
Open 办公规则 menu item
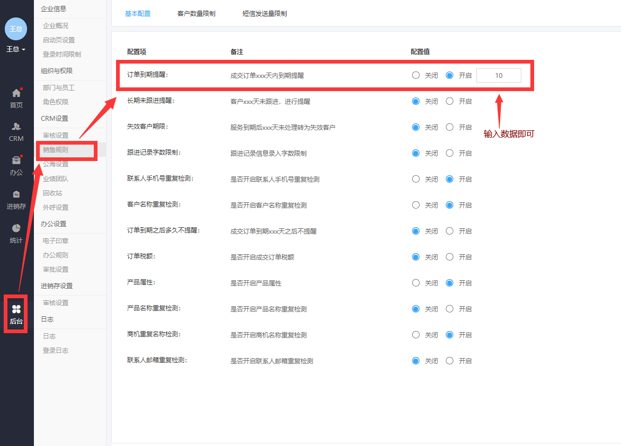coord(56,255)
